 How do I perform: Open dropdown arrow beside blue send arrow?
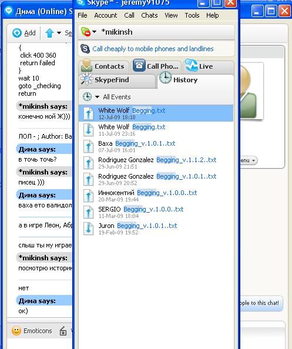[59, 33]
